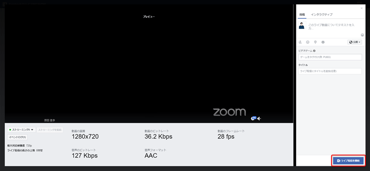Focus the live video description text area
The width and height of the screenshot is (370, 171).
pos(331,26)
